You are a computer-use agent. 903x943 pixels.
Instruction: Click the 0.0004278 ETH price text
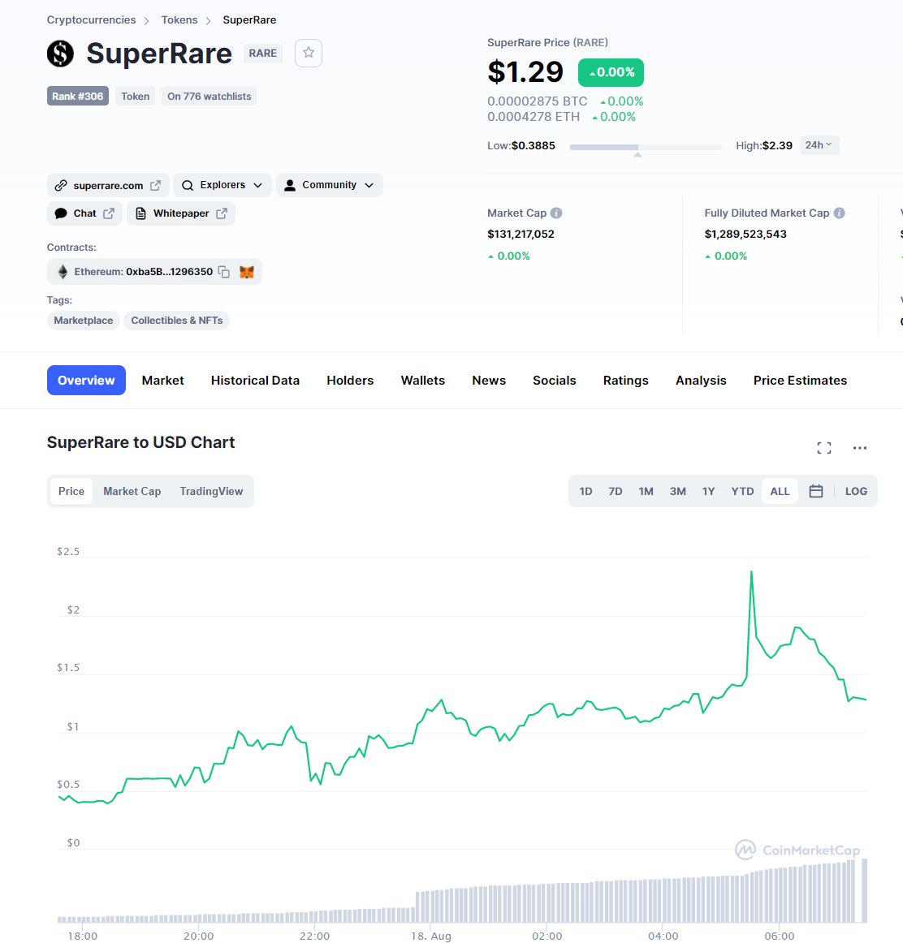tap(534, 117)
